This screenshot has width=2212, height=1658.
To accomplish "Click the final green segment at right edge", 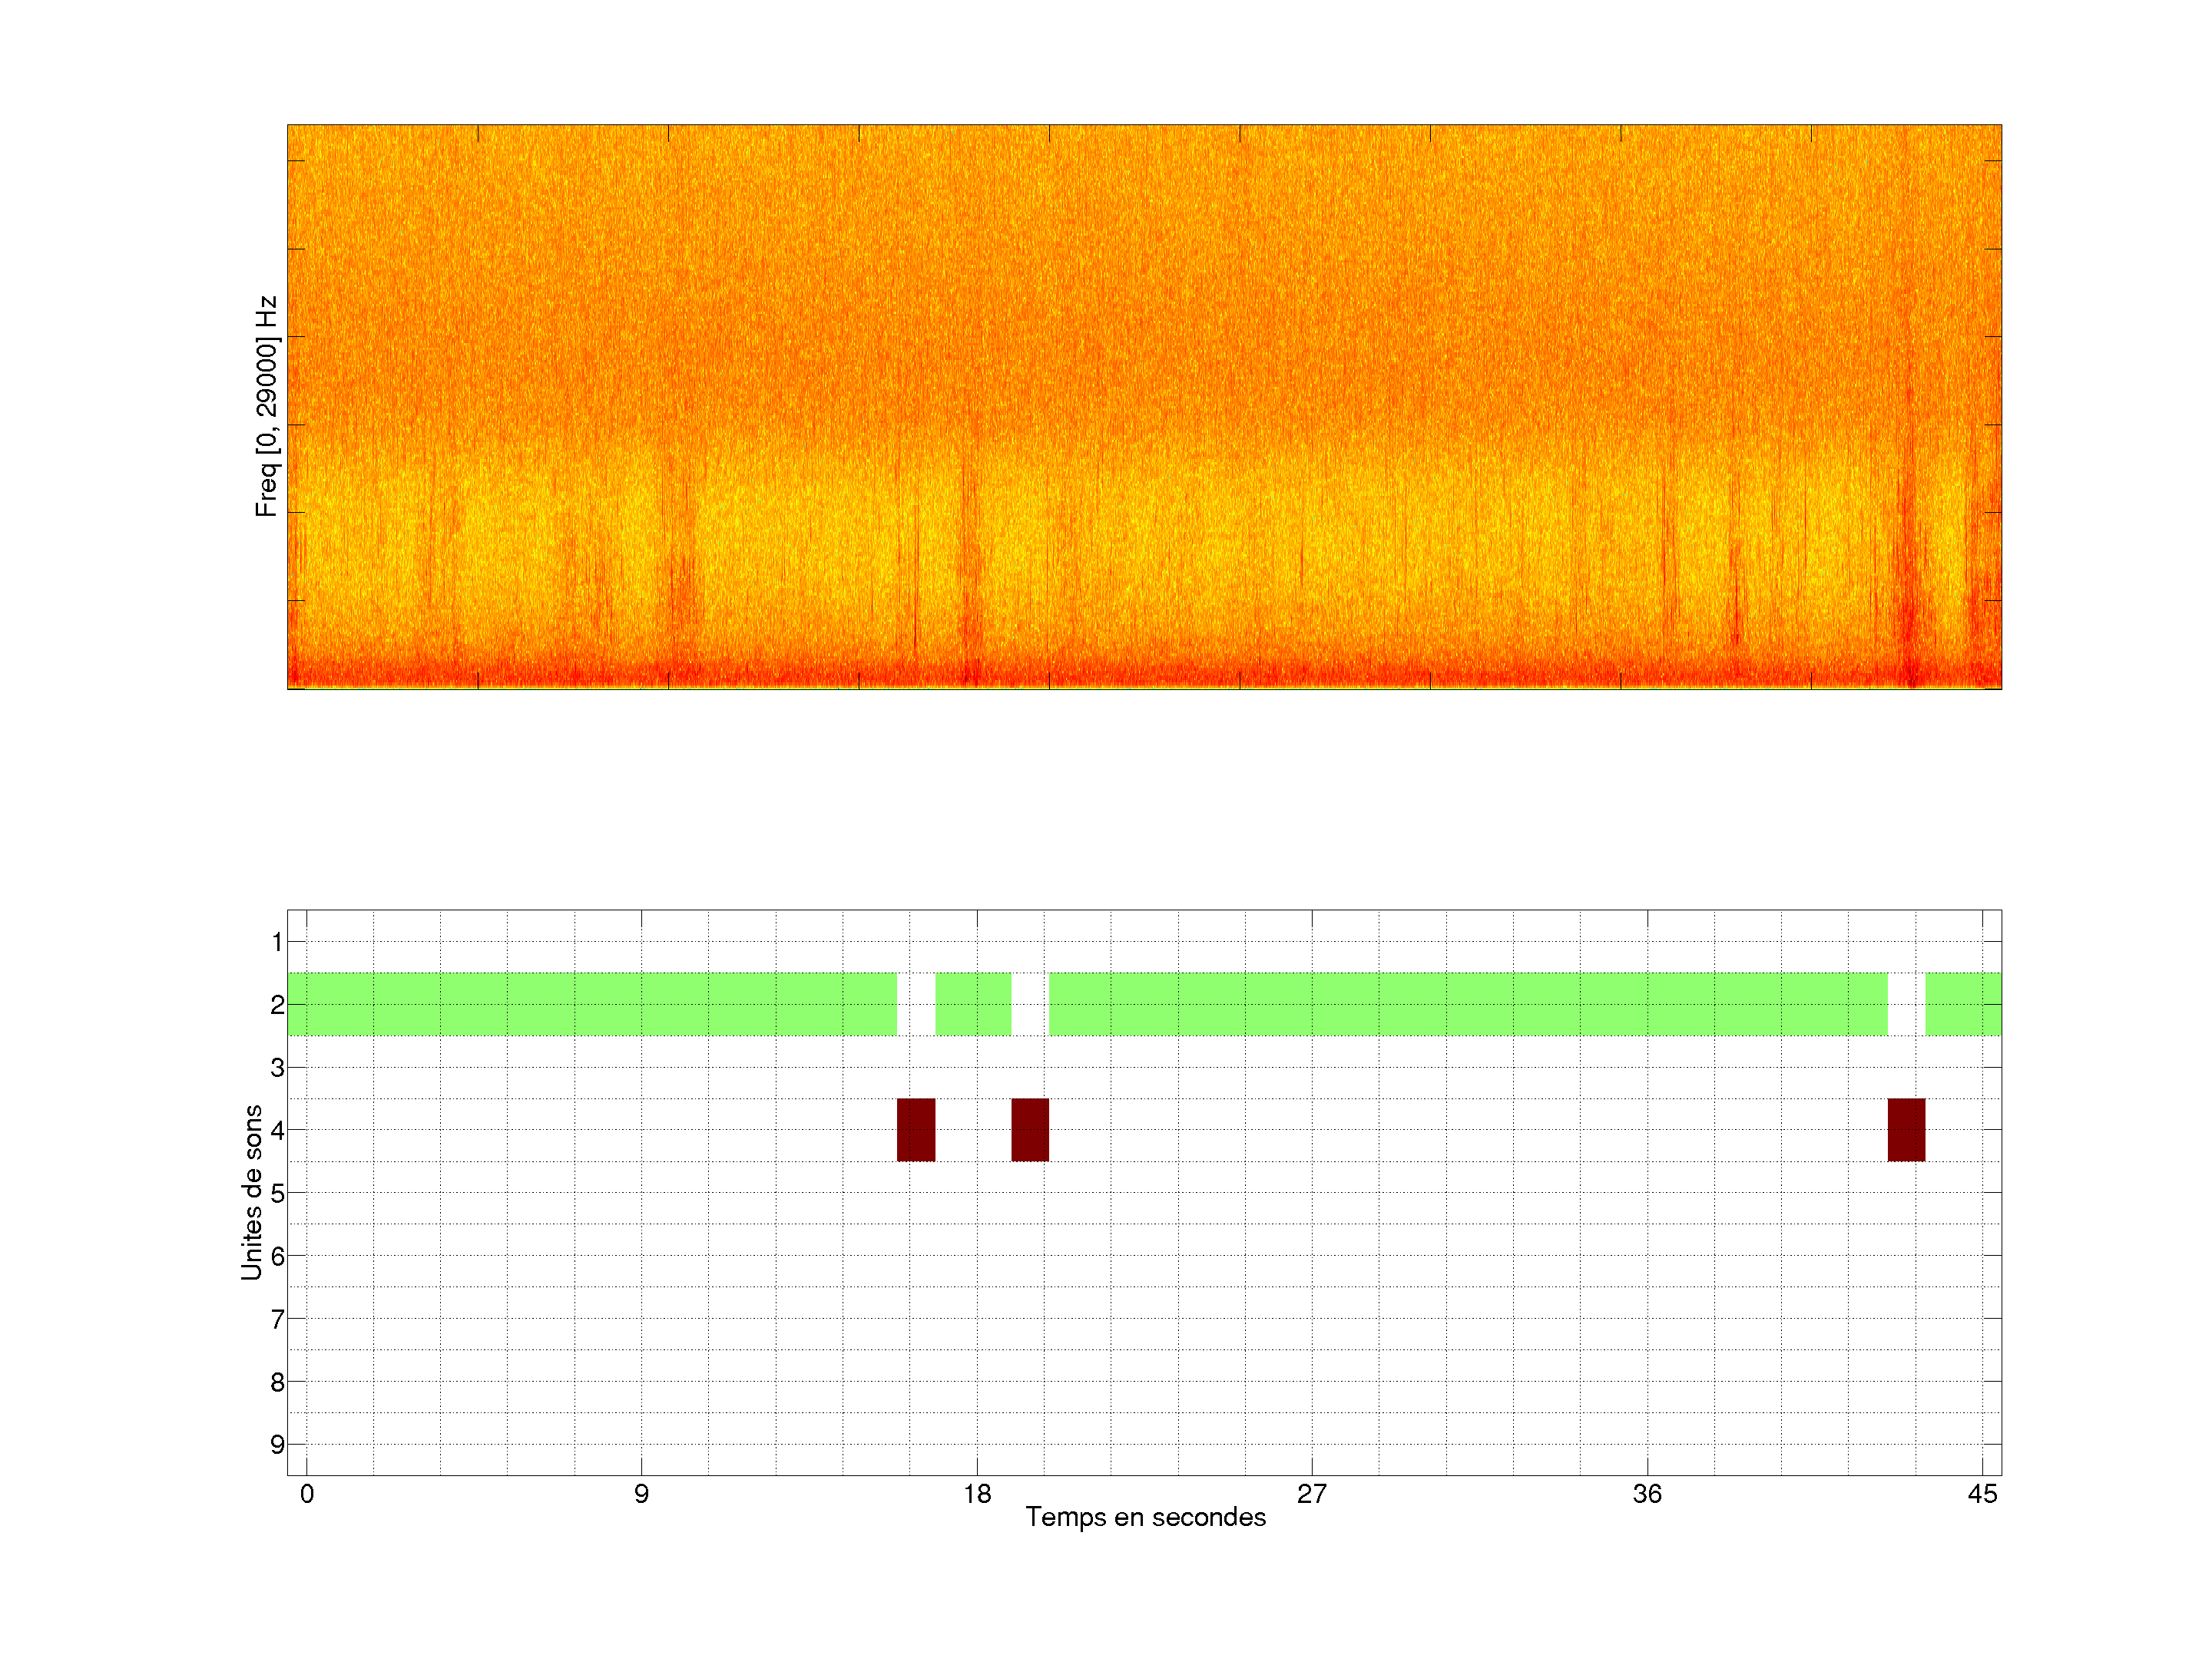I will pyautogui.click(x=1963, y=1003).
